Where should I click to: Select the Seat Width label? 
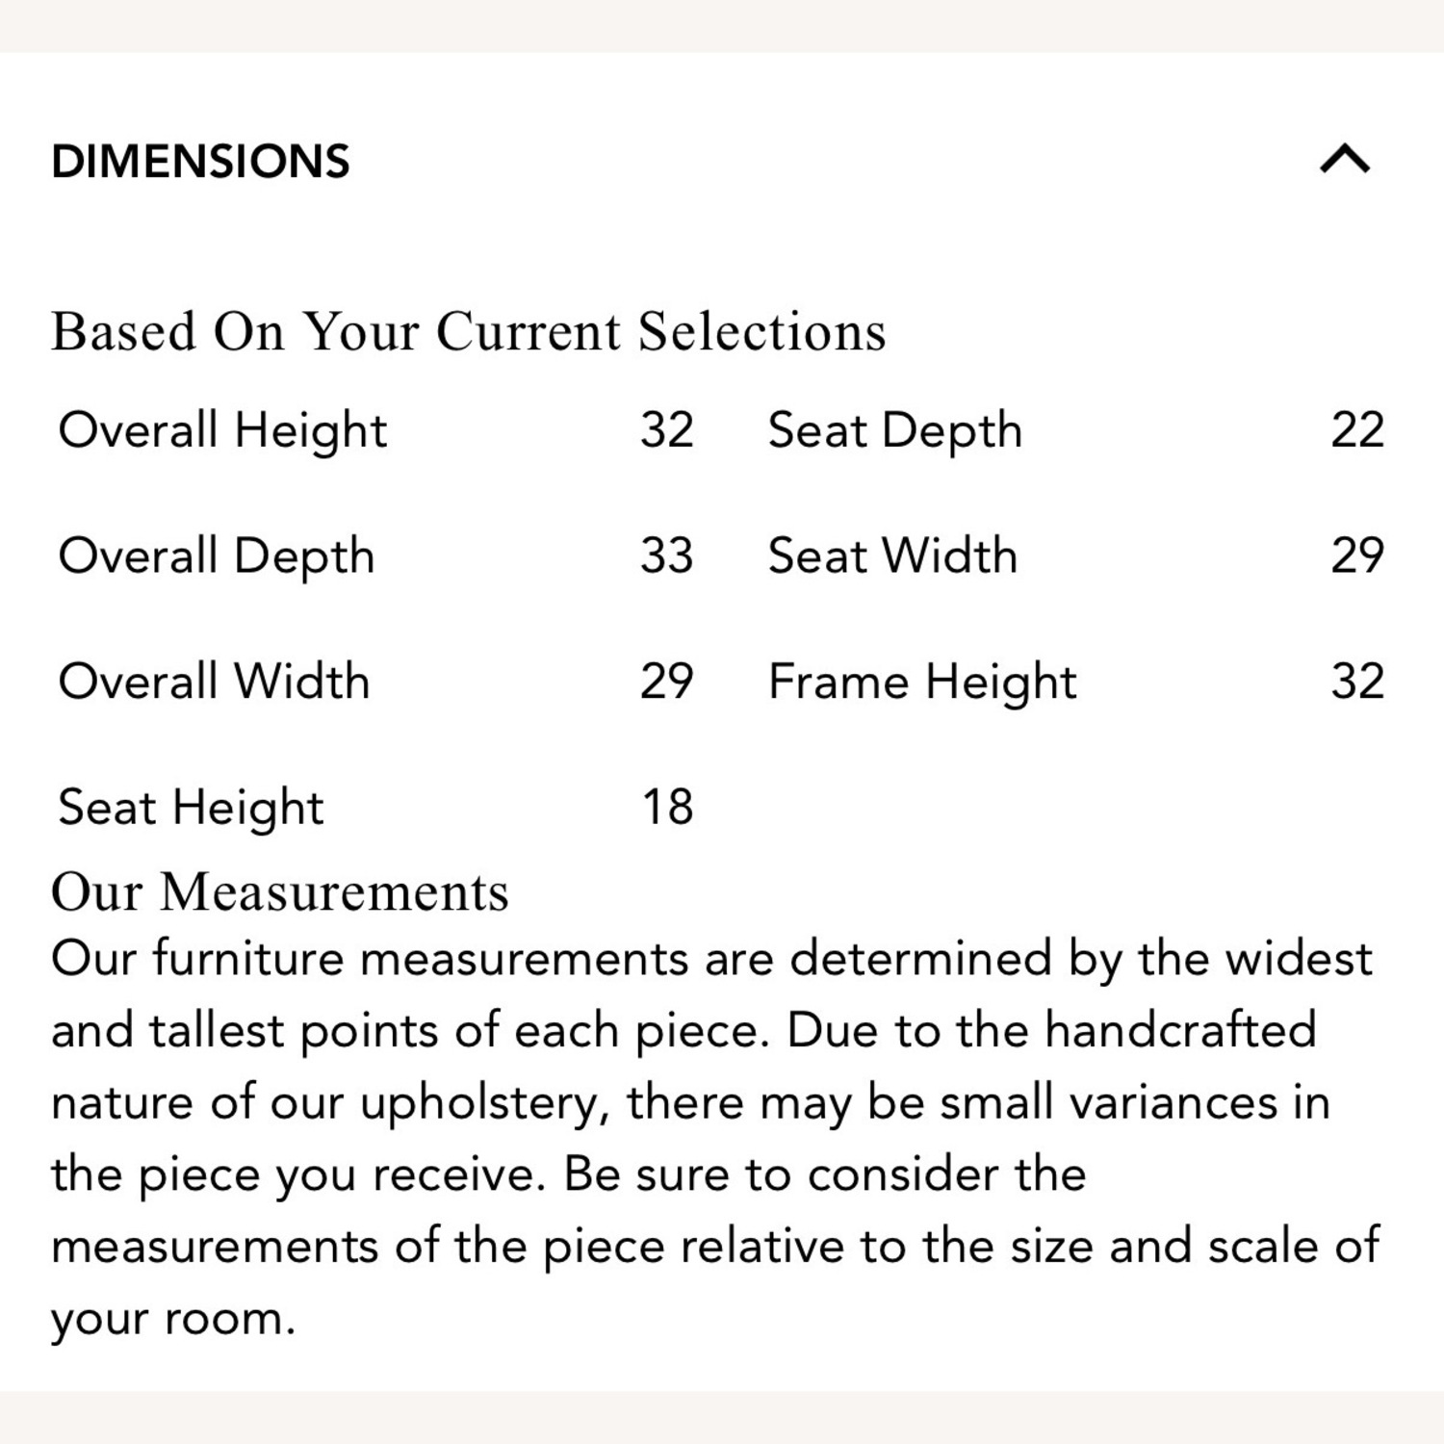pos(892,555)
